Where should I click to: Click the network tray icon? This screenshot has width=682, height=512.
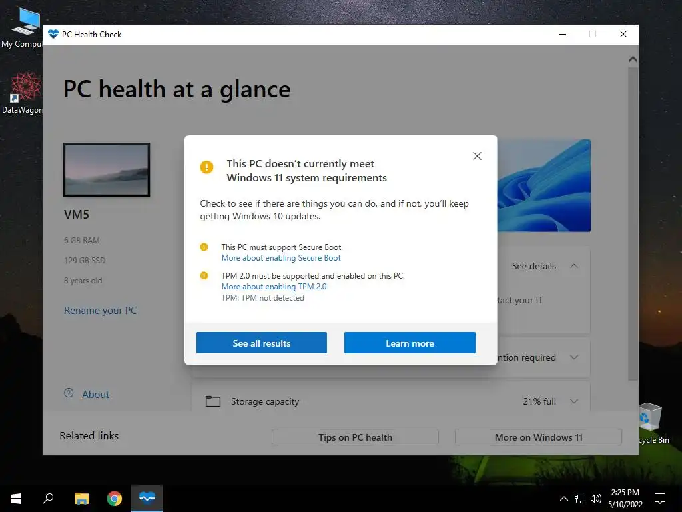580,499
